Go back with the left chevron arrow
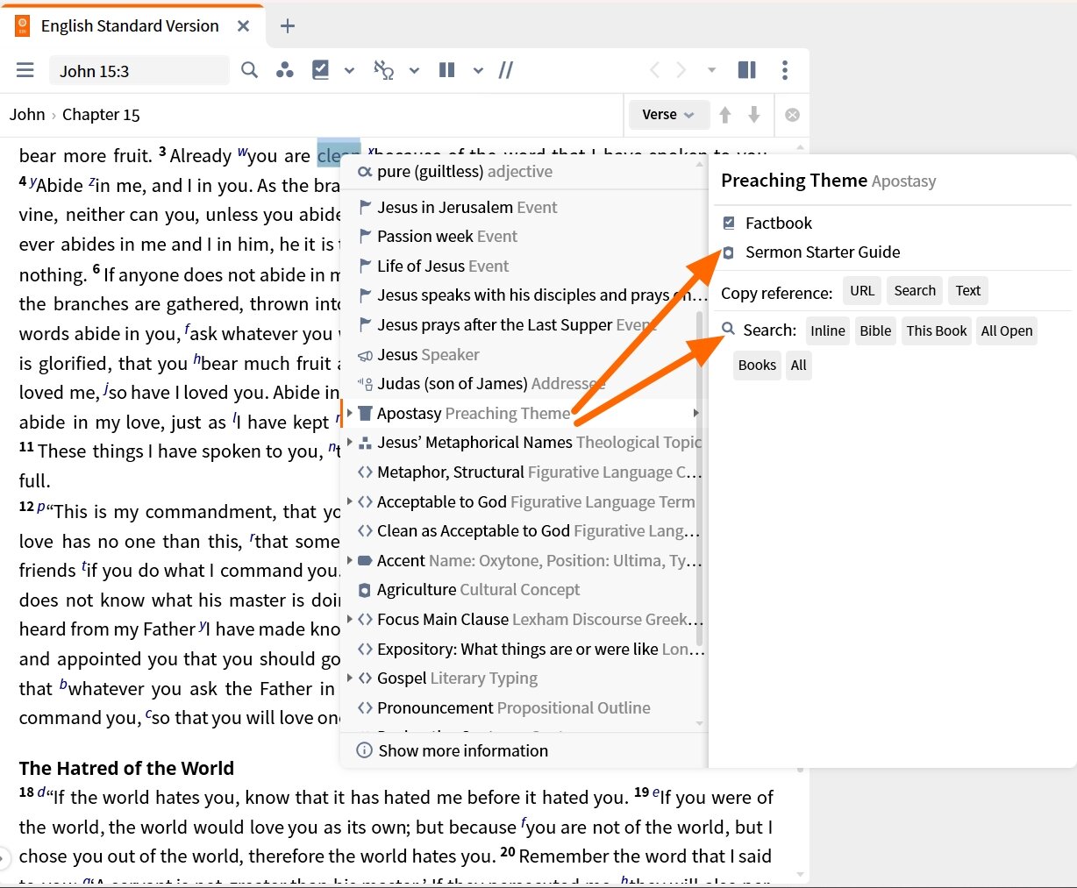 click(x=654, y=70)
